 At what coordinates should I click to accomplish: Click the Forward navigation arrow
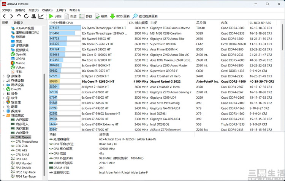(x=11, y=16)
